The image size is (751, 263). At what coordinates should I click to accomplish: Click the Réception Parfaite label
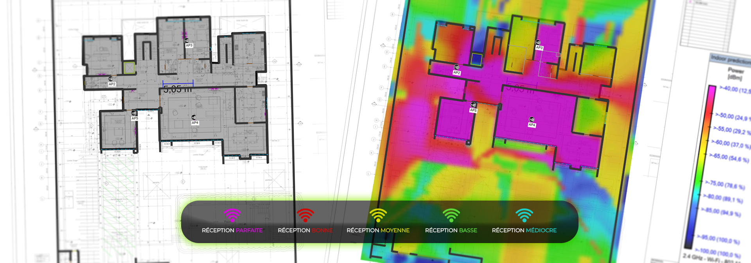pyautogui.click(x=232, y=230)
